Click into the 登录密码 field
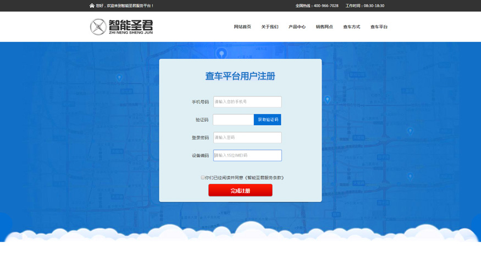This screenshot has height=269, width=481. tap(247, 138)
